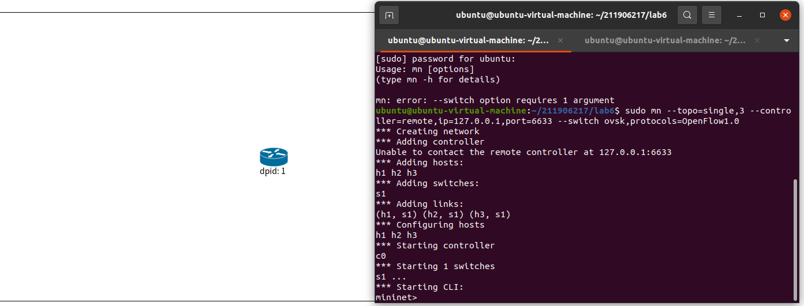Click the 'mn: error: --switch option' message

[x=495, y=100]
